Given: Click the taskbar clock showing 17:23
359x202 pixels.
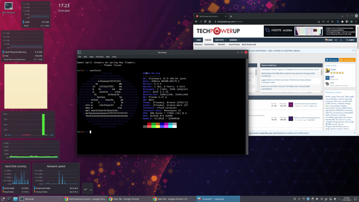Looking at the screenshot, I should coord(346,199).
